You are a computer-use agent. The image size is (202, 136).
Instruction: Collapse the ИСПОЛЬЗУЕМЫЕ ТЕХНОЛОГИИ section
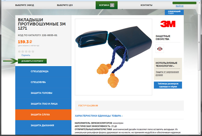(x=167, y=65)
